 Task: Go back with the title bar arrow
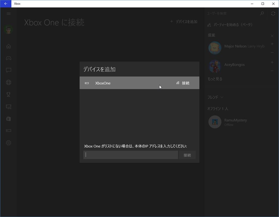tap(6, 4)
